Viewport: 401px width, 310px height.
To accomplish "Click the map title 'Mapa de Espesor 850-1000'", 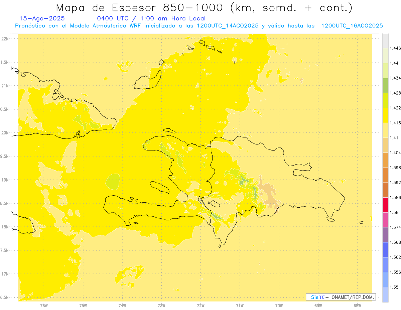I will (140, 8).
